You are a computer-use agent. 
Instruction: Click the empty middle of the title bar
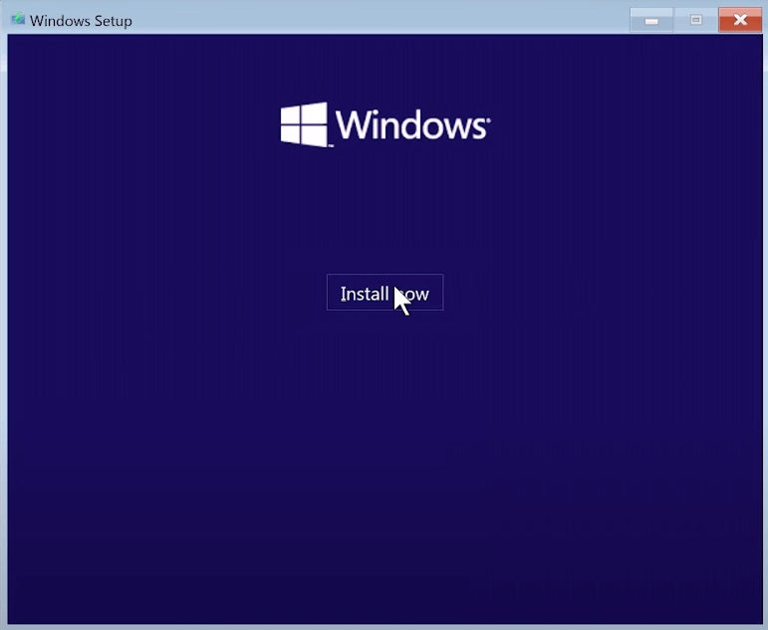(x=379, y=20)
